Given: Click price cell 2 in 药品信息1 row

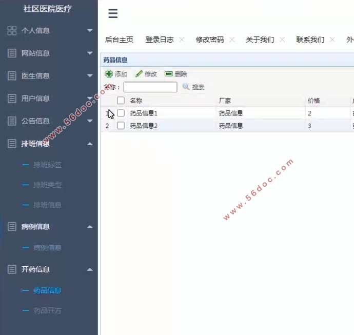Looking at the screenshot, I should tap(309, 113).
